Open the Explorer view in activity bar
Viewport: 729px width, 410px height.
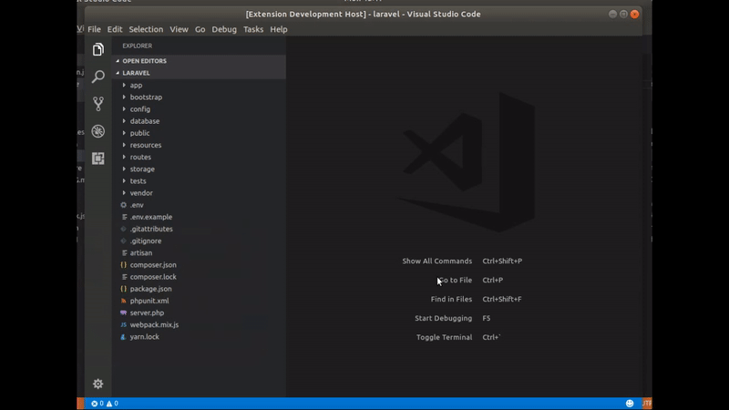coord(98,49)
